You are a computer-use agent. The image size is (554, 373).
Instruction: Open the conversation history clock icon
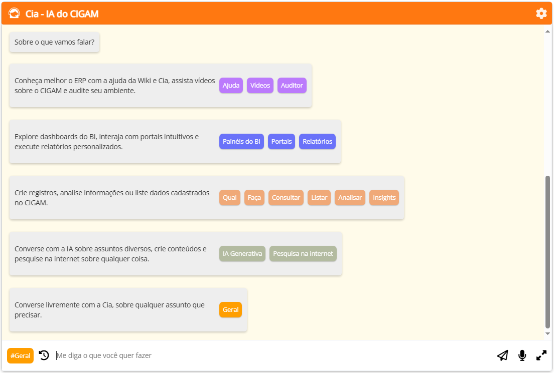pos(44,355)
